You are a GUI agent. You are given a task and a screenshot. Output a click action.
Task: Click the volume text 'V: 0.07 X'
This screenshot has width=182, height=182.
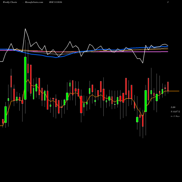tap(175, 112)
